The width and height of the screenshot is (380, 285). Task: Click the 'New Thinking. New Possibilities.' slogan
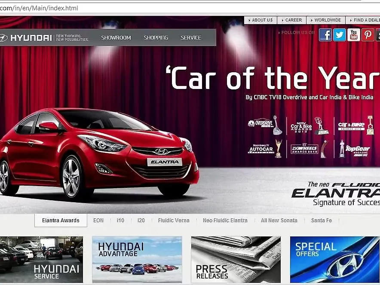click(72, 37)
